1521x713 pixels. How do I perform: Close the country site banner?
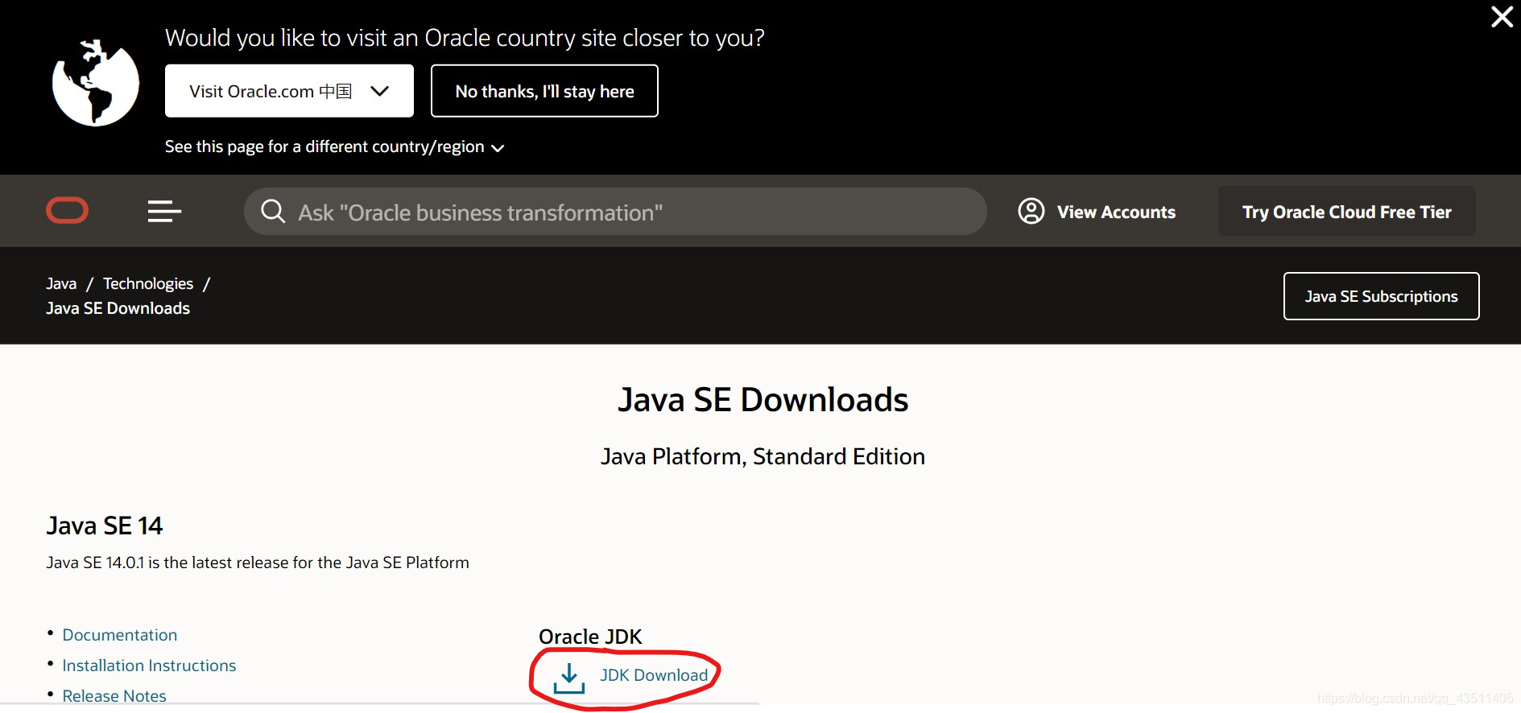[x=1502, y=17]
